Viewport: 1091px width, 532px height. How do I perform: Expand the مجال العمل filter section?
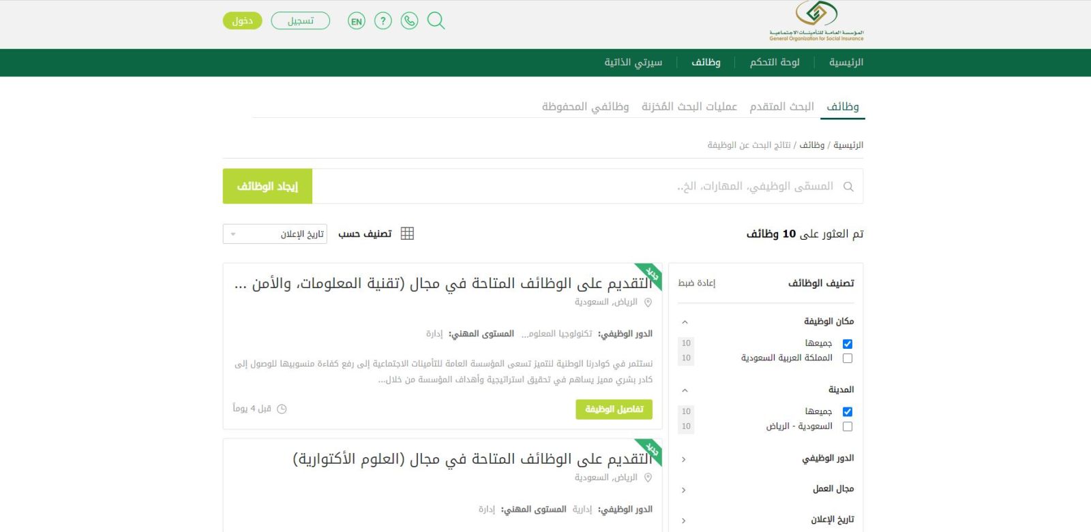(684, 490)
